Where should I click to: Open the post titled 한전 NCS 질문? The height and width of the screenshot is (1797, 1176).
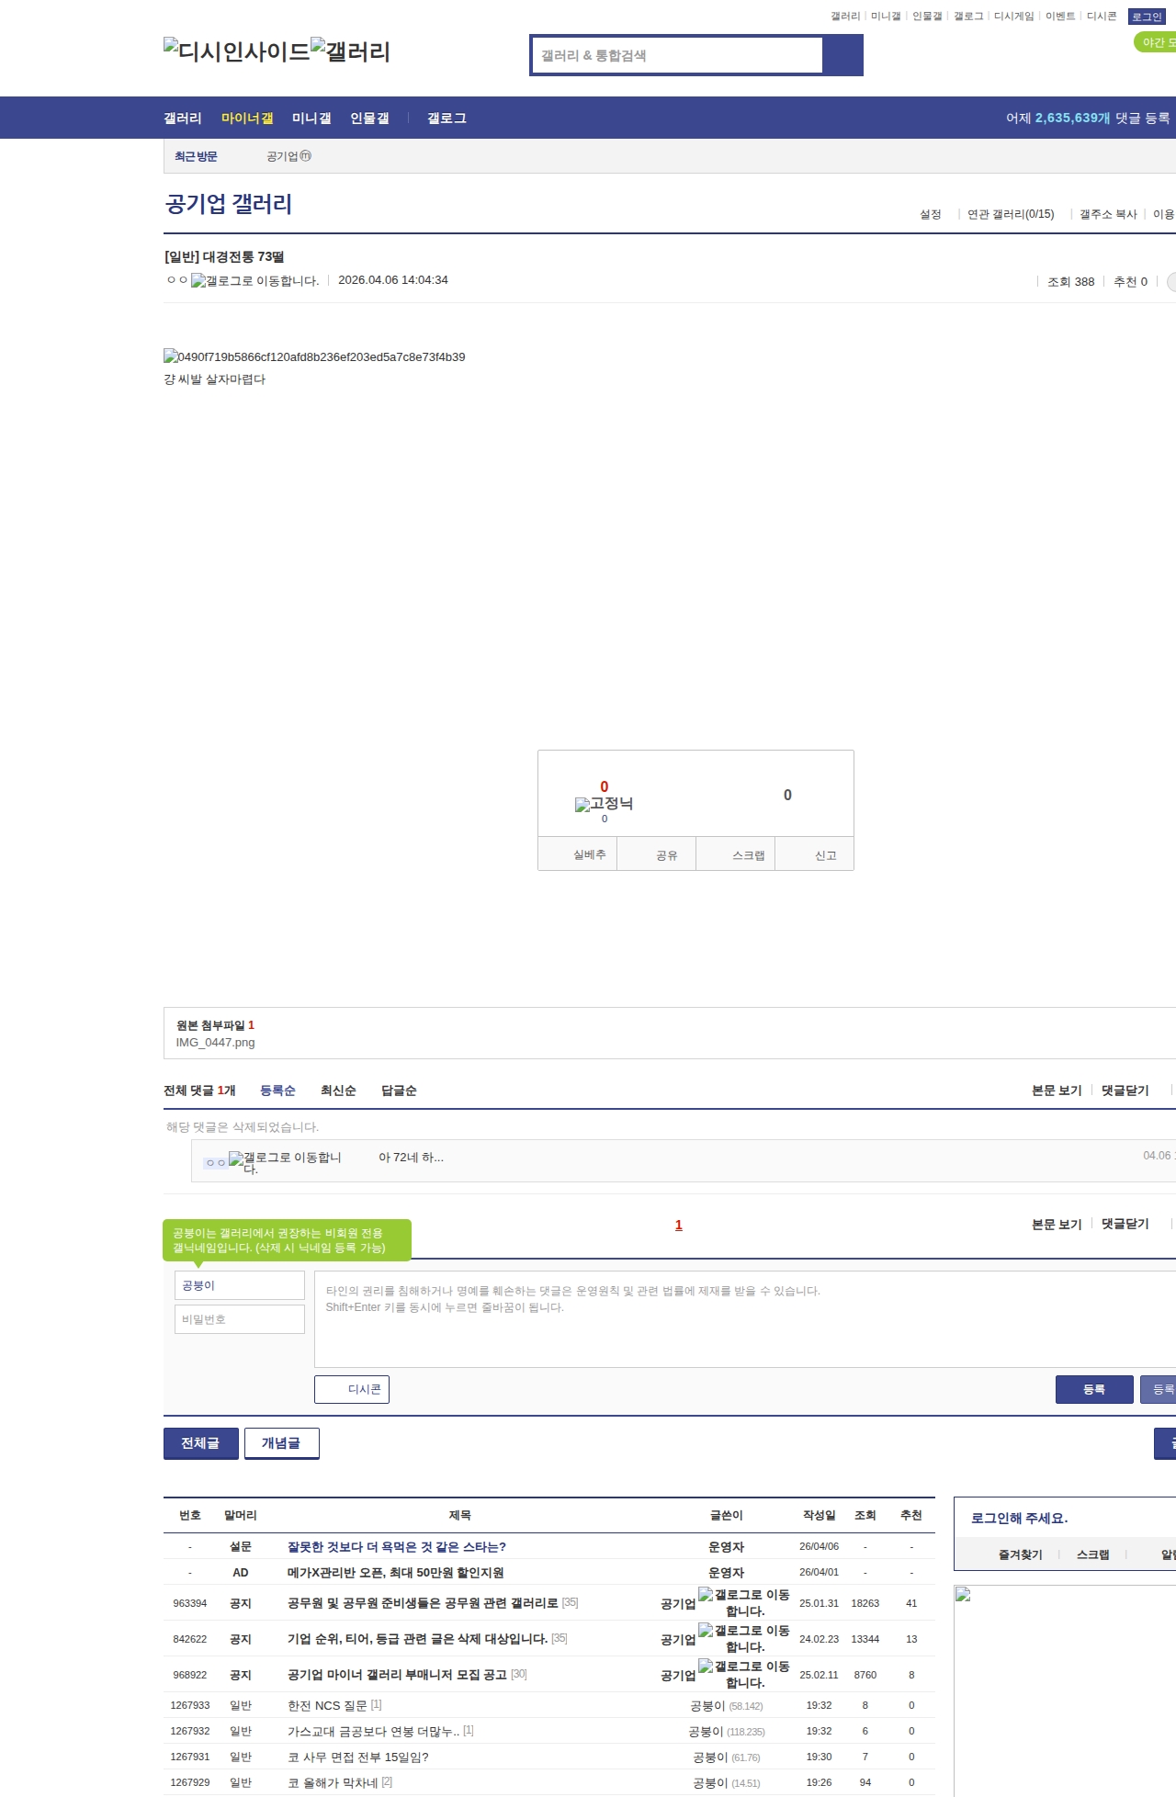(x=326, y=1706)
